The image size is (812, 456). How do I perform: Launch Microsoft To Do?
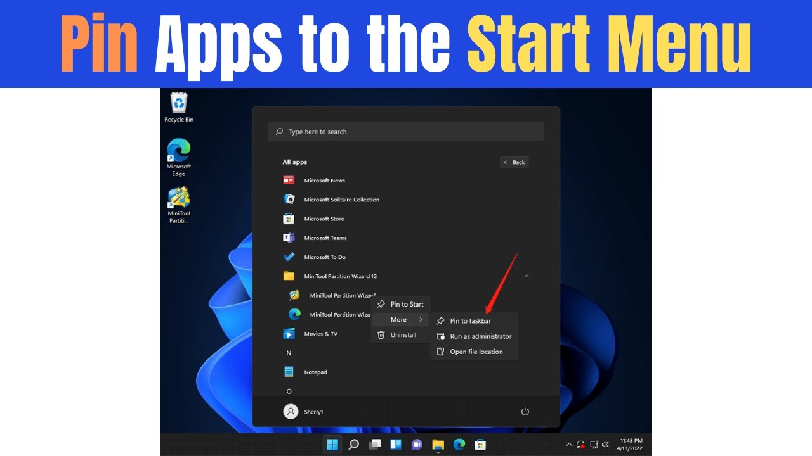click(314, 257)
